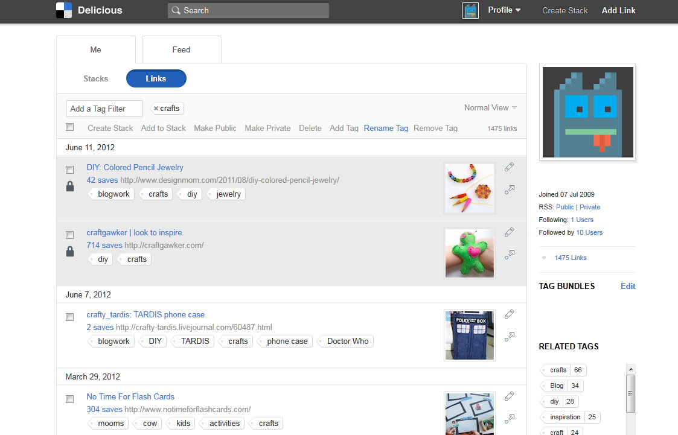The image size is (678, 435).
Task: Click share icon for TARDIS phone case
Action: coord(510,337)
